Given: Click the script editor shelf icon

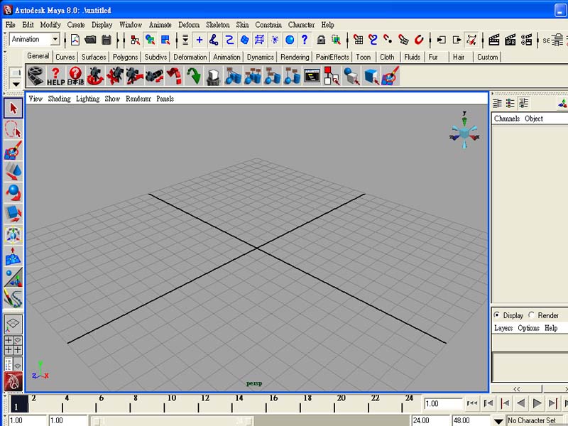Looking at the screenshot, I should [312, 76].
